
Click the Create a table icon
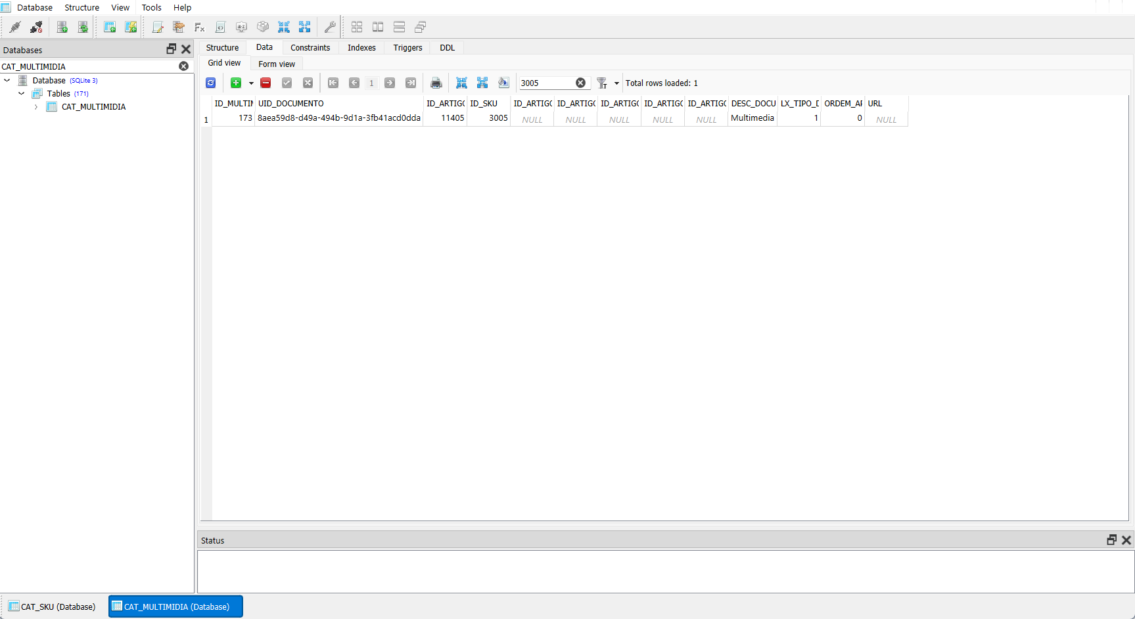click(110, 27)
